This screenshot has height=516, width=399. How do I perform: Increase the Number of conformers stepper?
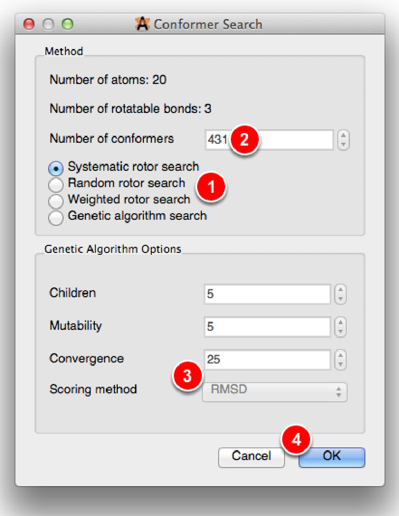[343, 136]
